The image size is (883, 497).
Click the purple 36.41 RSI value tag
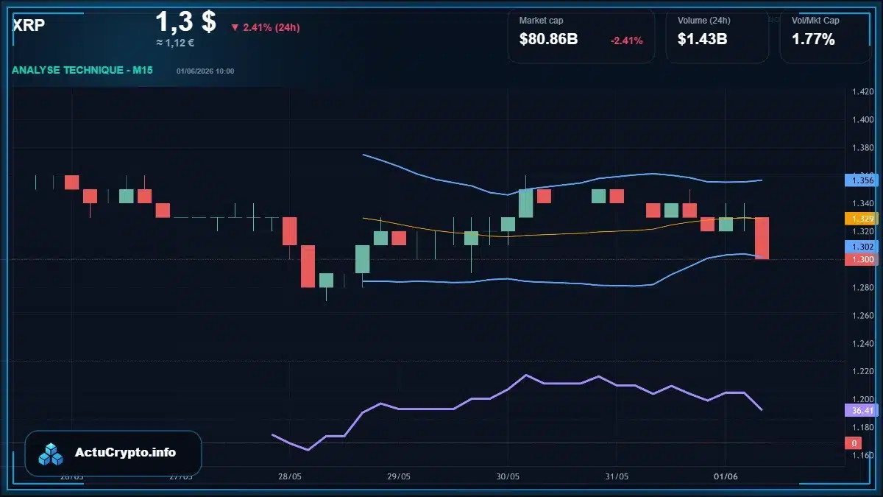click(862, 410)
